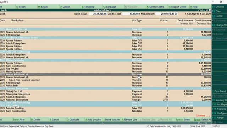Image resolution: width=227 pixels, height=128 pixels.
Task: Expand the bottom panel caret arrow
Action: point(103,123)
